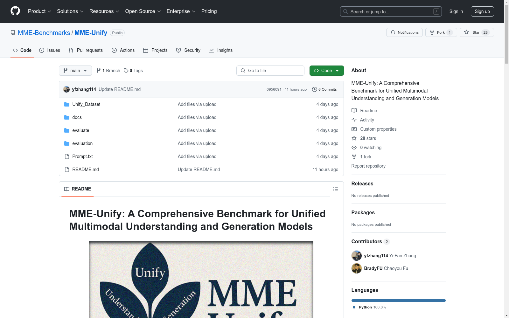Click the star icon beside 28 stars

pos(354,138)
